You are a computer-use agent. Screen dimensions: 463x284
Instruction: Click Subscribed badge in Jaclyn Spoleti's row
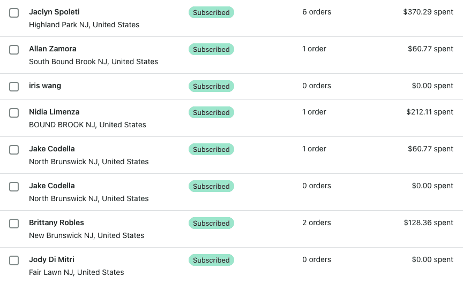click(211, 12)
